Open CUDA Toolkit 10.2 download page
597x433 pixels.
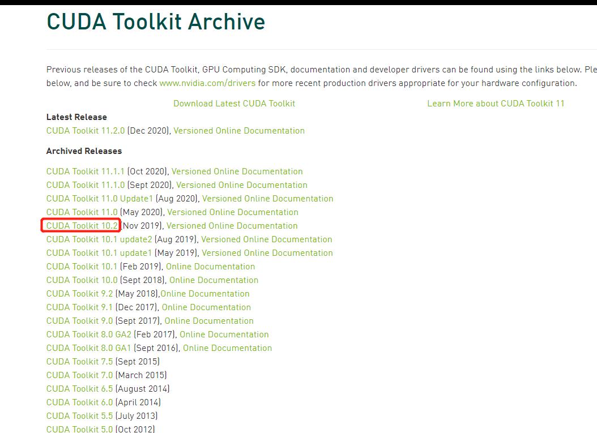click(x=82, y=226)
